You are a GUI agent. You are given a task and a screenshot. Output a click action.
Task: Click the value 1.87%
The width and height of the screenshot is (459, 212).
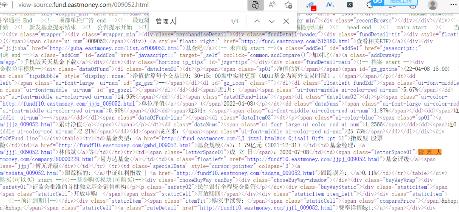381,111
